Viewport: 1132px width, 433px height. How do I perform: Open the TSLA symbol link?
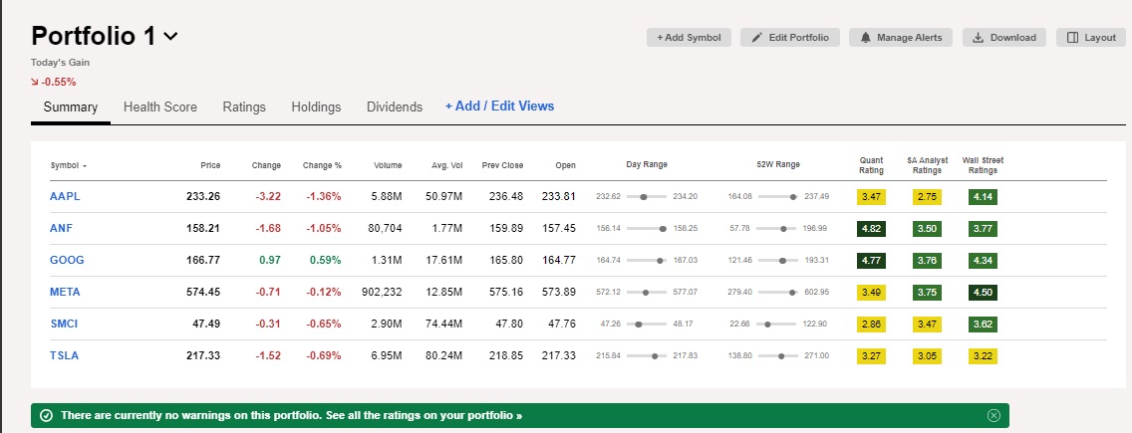[x=64, y=355]
